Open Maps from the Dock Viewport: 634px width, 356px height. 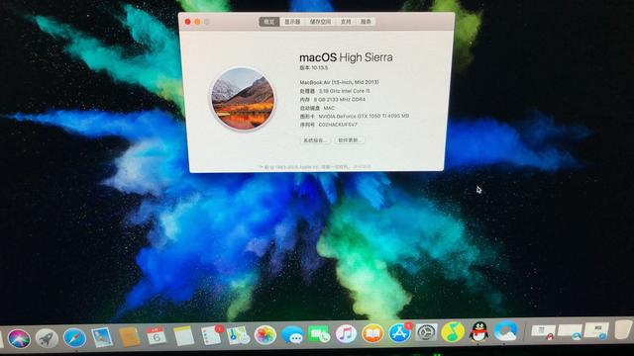238,335
